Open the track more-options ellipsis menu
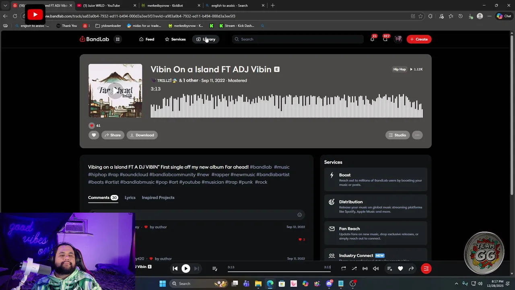515x290 pixels. pos(417,135)
